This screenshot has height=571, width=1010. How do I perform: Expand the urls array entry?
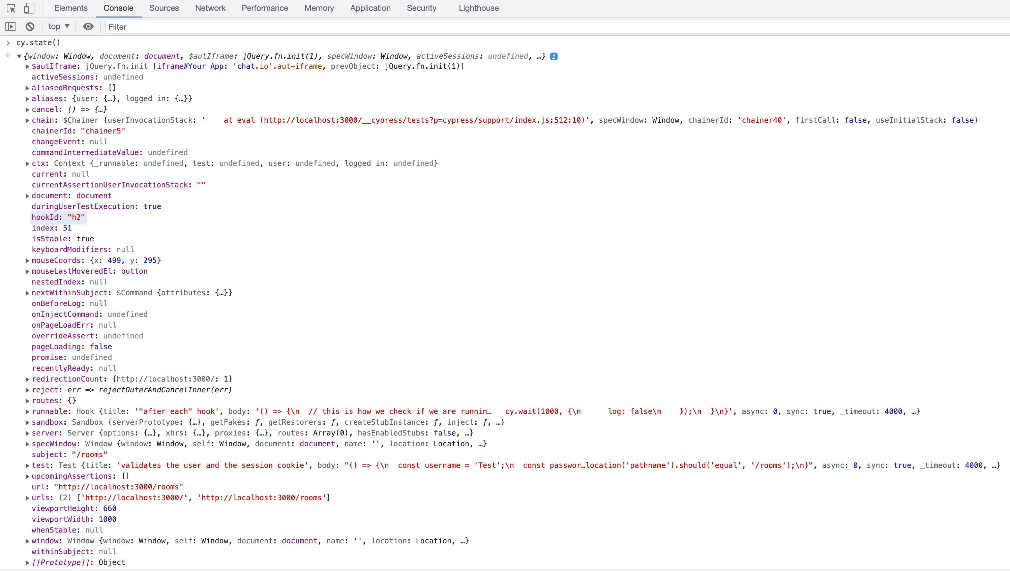point(27,498)
